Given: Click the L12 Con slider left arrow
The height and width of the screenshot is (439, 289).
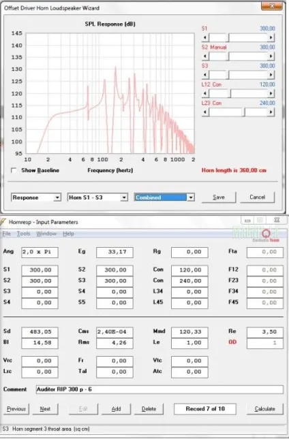Looking at the screenshot, I should click(x=205, y=93).
